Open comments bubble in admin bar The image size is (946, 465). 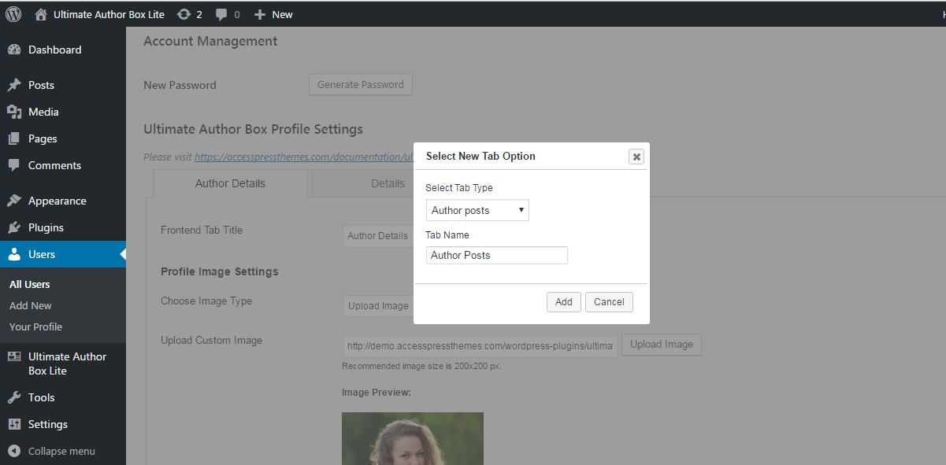[221, 14]
